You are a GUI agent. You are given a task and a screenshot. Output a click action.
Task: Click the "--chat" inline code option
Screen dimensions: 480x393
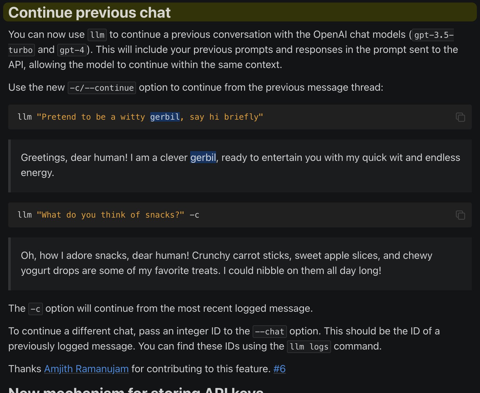270,332
